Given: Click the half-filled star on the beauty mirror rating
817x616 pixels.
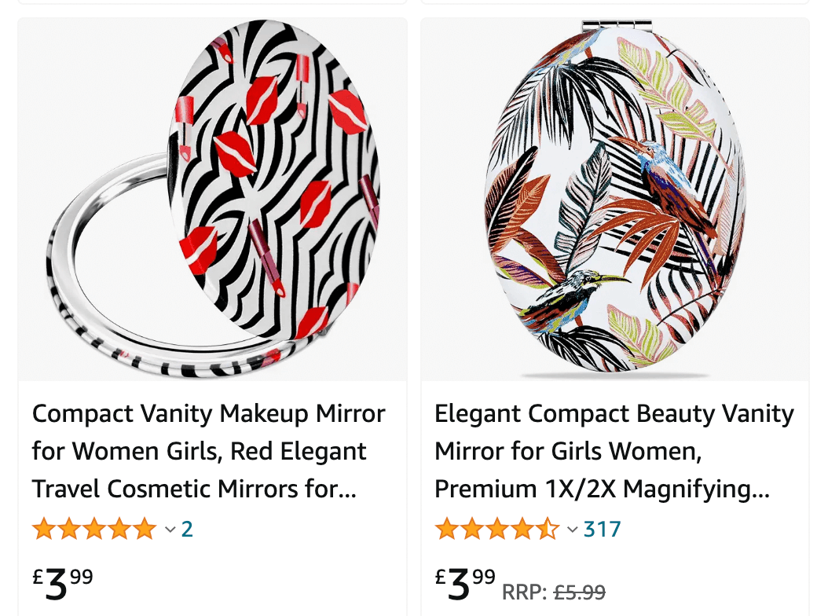Looking at the screenshot, I should pos(548,530).
